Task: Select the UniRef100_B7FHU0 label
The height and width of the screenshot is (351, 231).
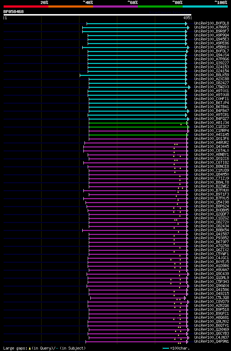Action: coord(212,191)
